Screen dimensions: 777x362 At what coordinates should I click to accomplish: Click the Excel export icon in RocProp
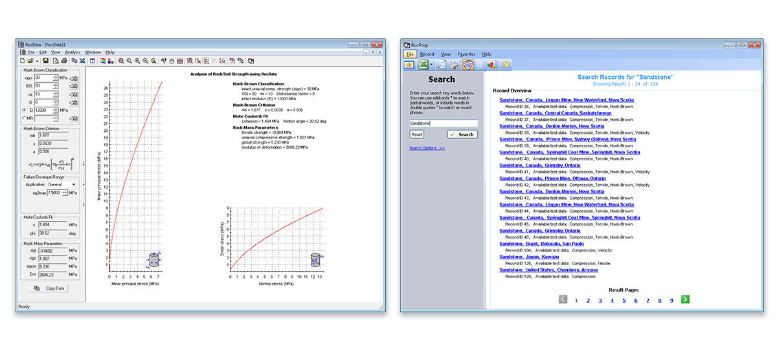[x=422, y=65]
